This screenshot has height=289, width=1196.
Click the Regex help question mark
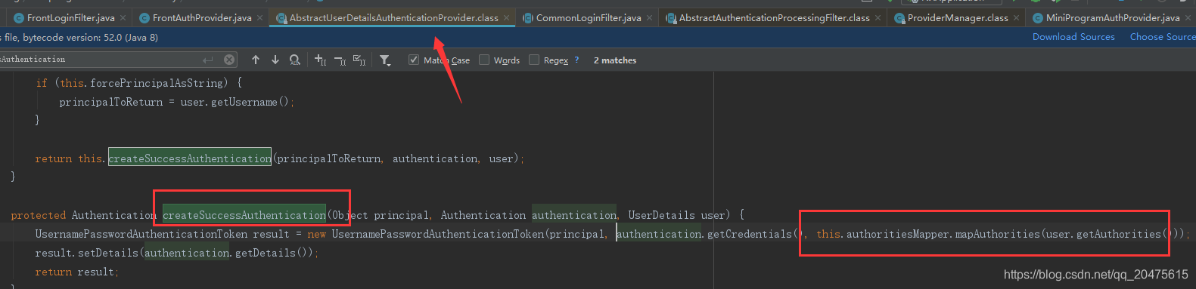576,60
